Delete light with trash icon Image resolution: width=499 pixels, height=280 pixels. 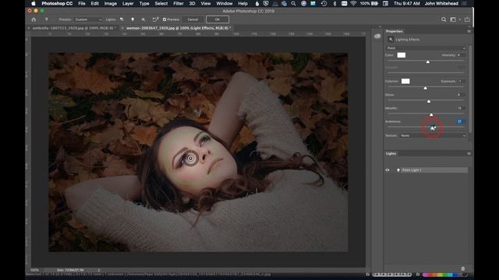[x=462, y=268]
